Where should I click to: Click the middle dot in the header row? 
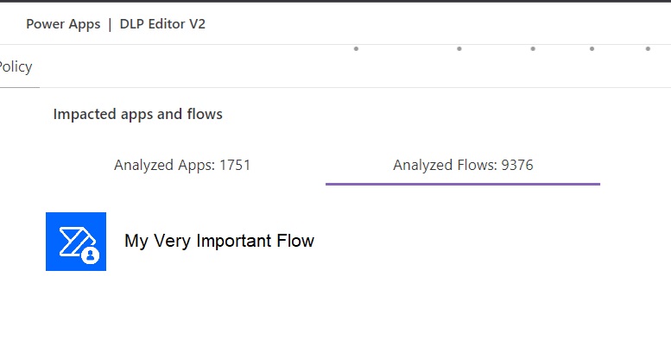[533, 49]
